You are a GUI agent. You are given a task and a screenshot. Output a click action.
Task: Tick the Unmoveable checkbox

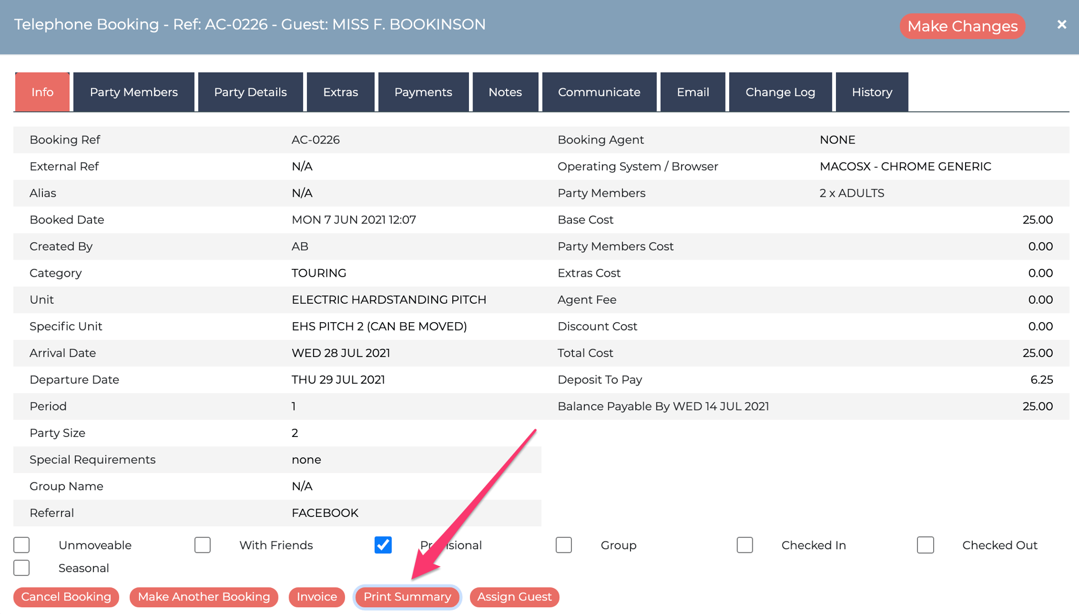point(21,545)
